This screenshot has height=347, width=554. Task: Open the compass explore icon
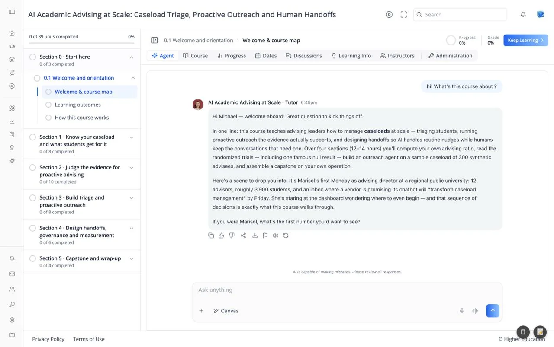[12, 86]
